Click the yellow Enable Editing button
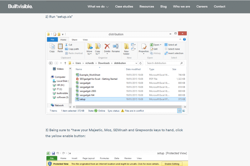The width and height of the screenshot is (250, 166). (172, 164)
